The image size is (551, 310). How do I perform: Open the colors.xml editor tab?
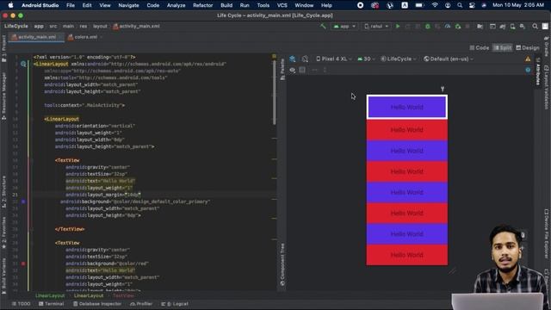click(x=83, y=37)
